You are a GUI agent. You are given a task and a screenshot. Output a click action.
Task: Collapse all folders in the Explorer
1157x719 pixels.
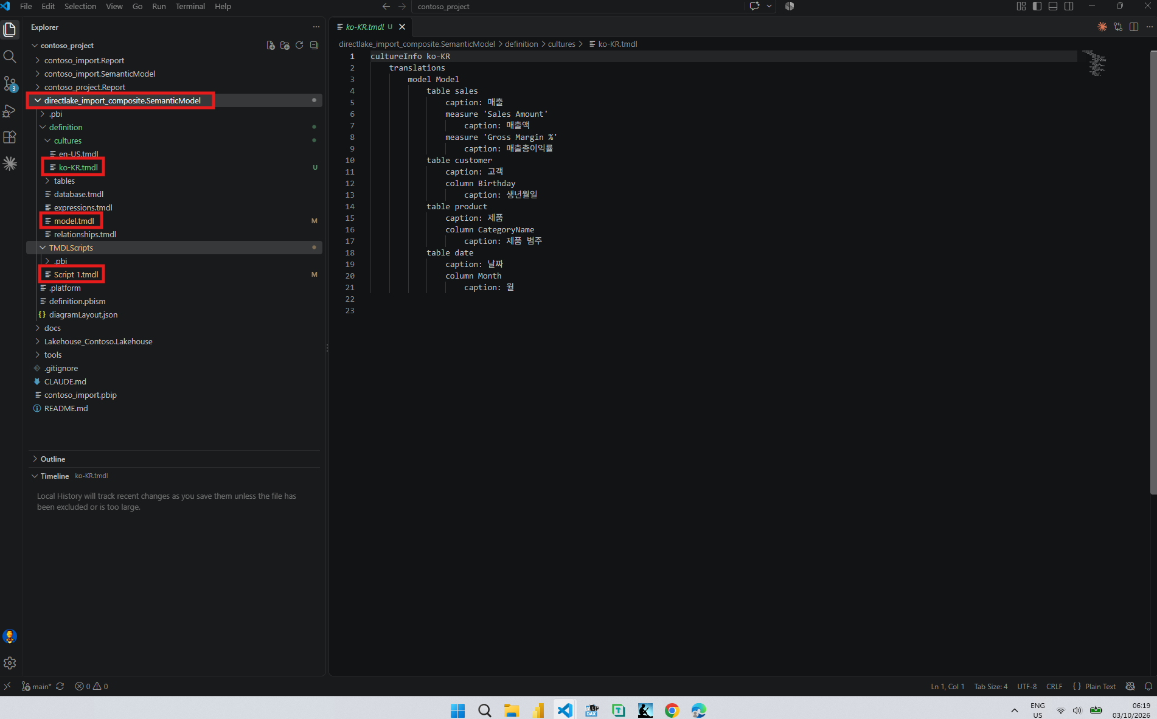pyautogui.click(x=314, y=46)
